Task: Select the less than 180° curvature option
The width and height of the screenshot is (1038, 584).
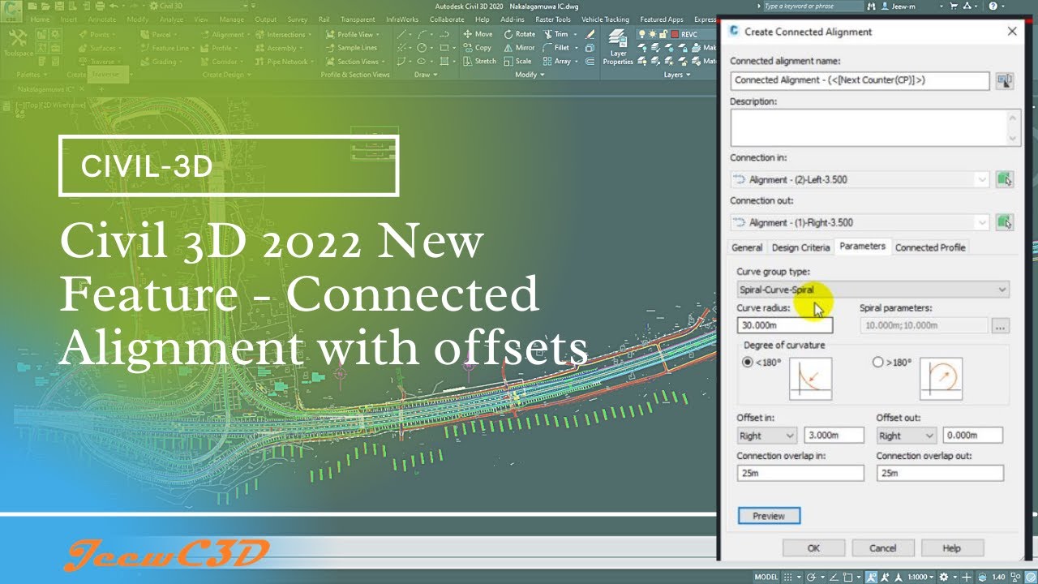Action: point(748,363)
